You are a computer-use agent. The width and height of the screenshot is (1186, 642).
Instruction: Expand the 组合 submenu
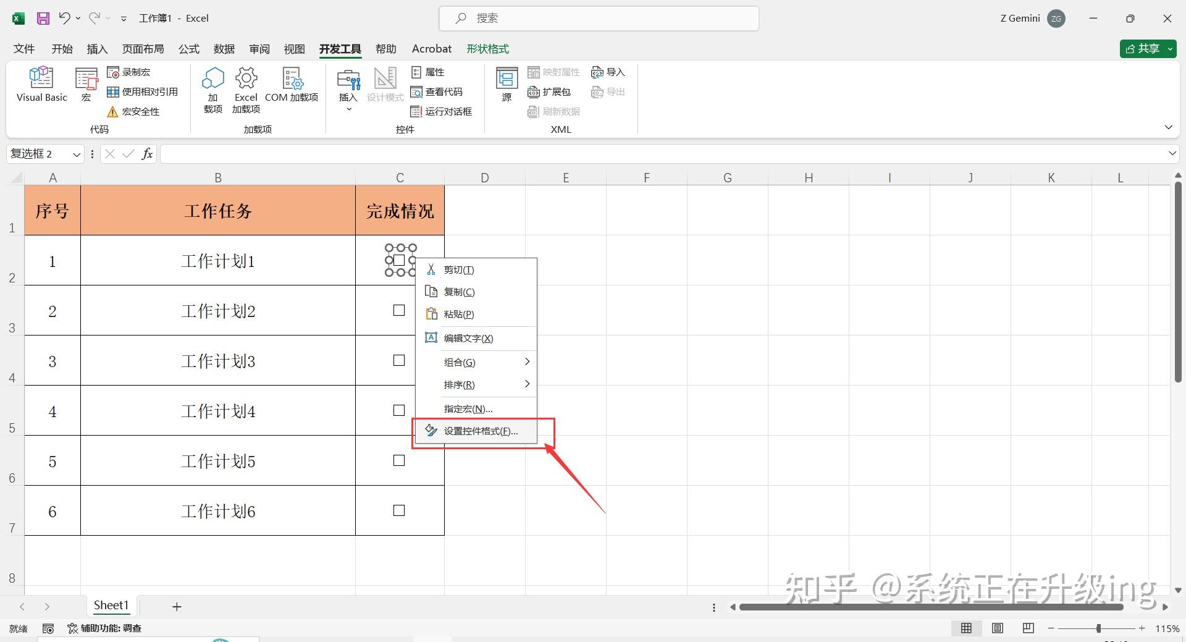476,362
